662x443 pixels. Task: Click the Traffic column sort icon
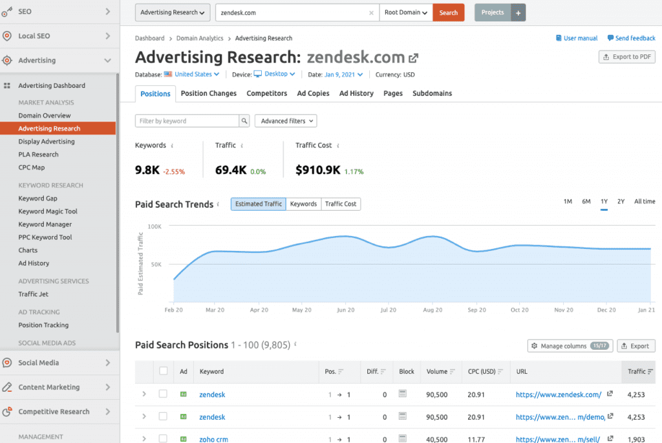pos(650,372)
